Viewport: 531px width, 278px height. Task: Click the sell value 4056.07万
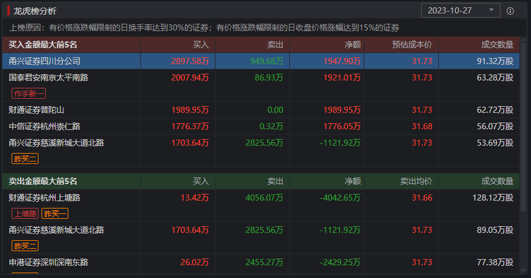point(264,198)
